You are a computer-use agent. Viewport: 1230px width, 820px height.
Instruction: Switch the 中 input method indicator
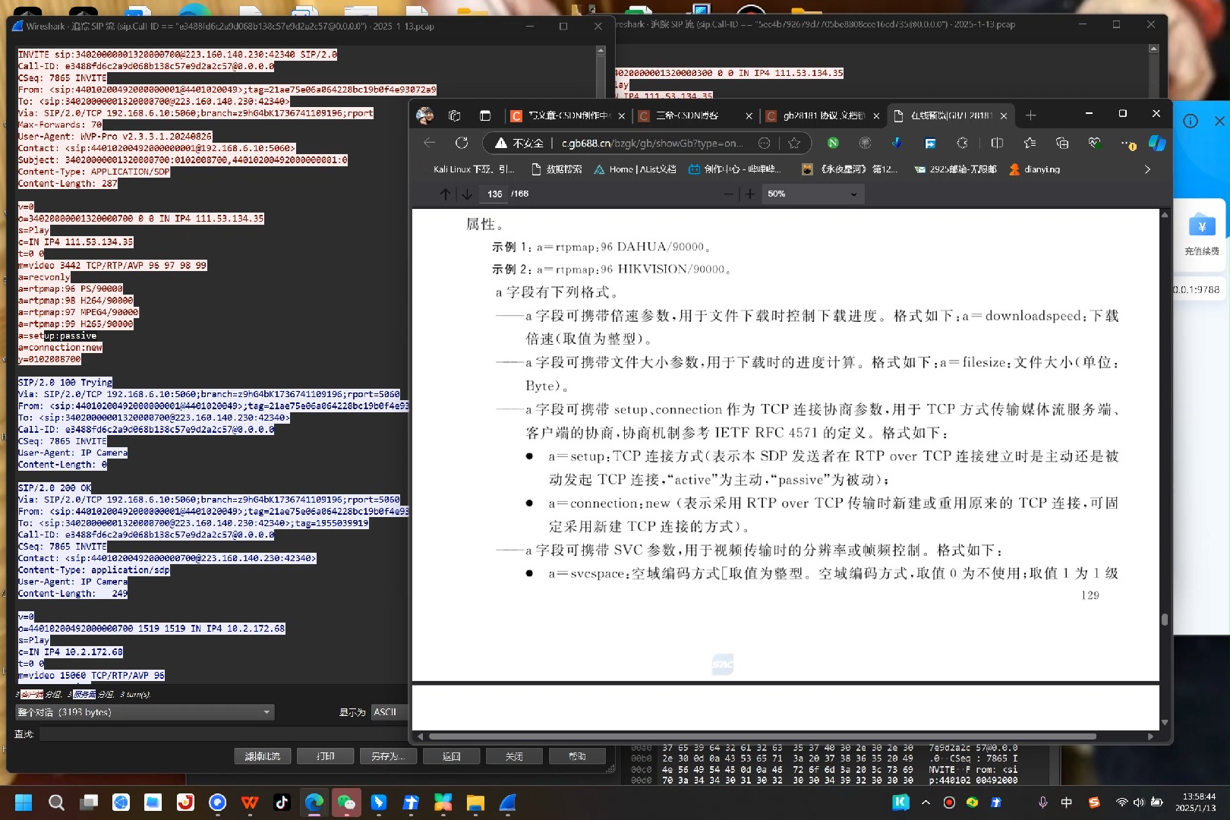coord(1067,803)
